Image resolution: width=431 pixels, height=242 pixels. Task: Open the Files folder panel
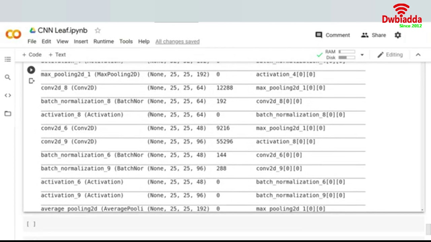[8, 114]
